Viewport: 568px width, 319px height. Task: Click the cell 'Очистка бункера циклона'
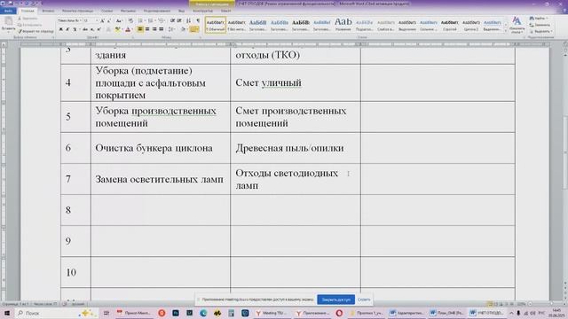click(161, 148)
